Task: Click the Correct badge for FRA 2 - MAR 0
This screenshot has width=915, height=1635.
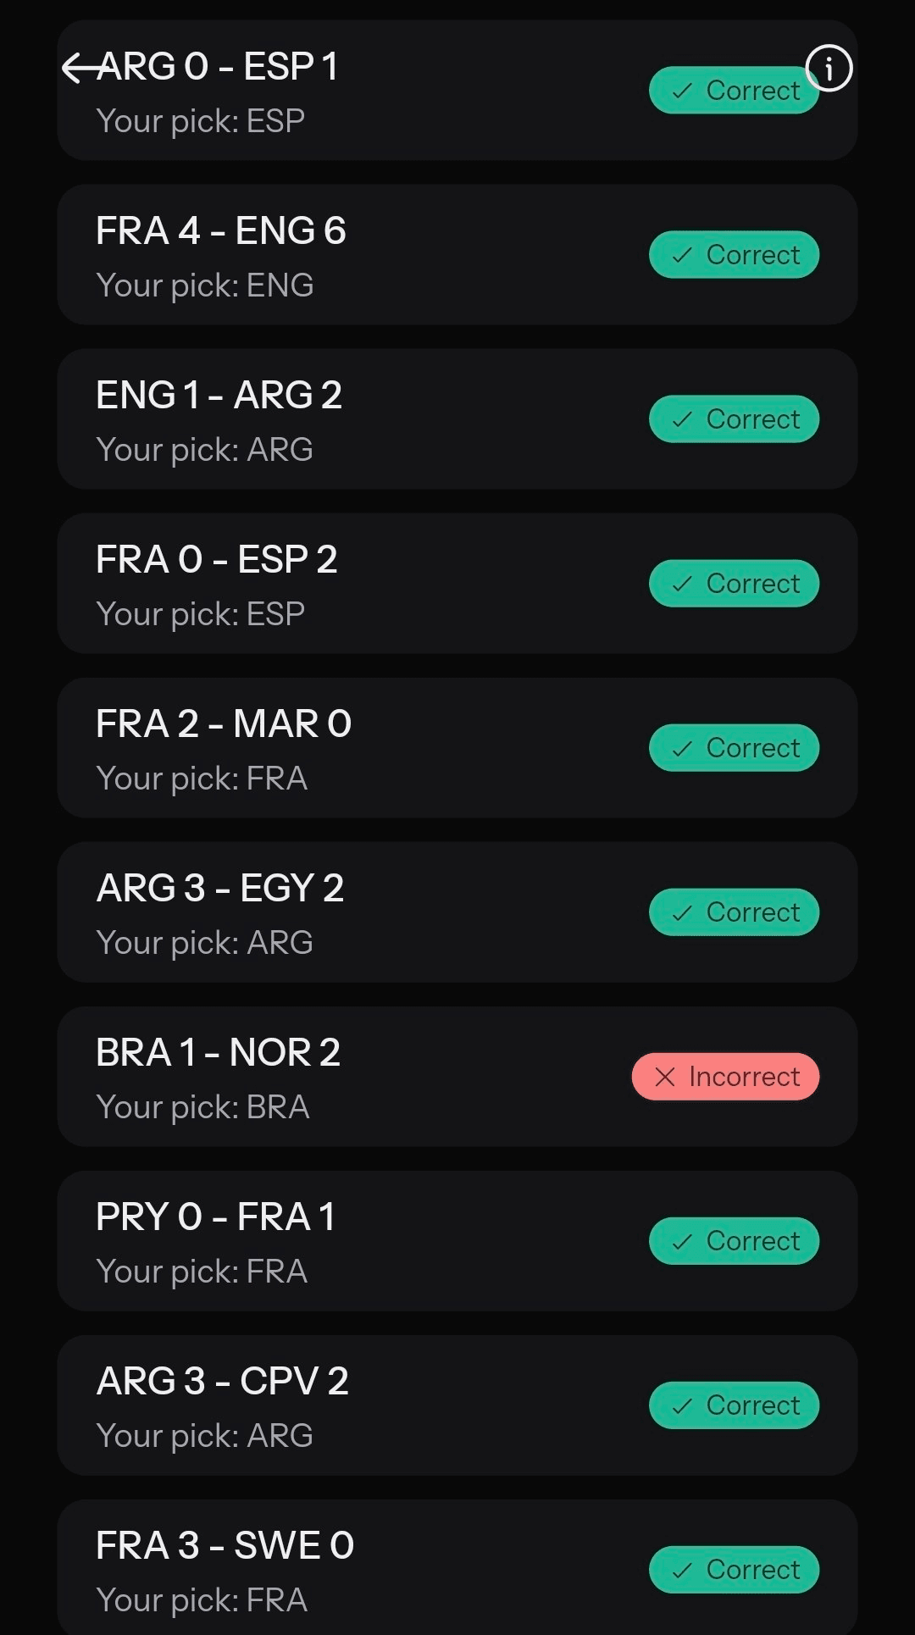Action: coord(734,748)
